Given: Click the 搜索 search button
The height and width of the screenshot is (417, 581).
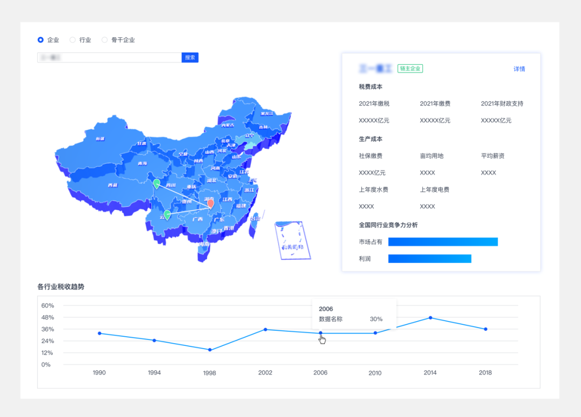Looking at the screenshot, I should [x=190, y=57].
